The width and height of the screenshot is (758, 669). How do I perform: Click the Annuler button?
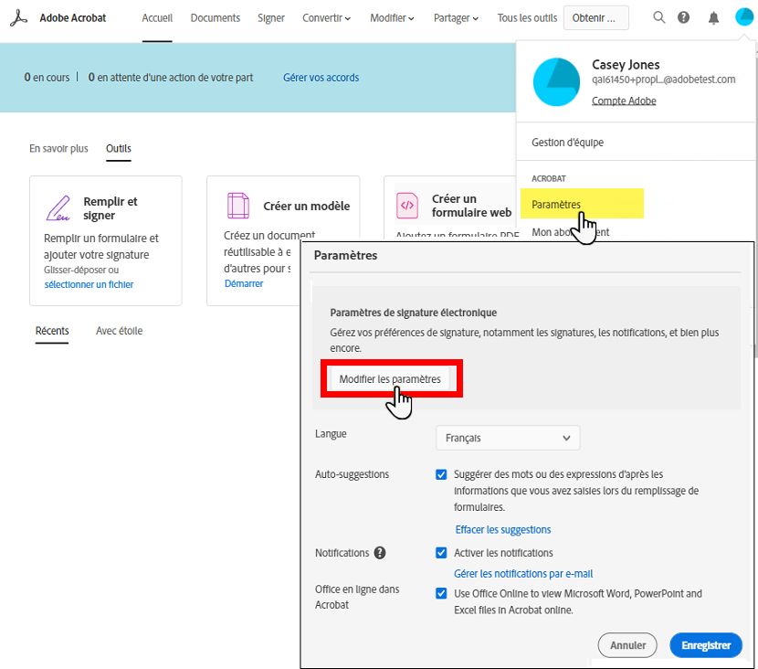627,645
